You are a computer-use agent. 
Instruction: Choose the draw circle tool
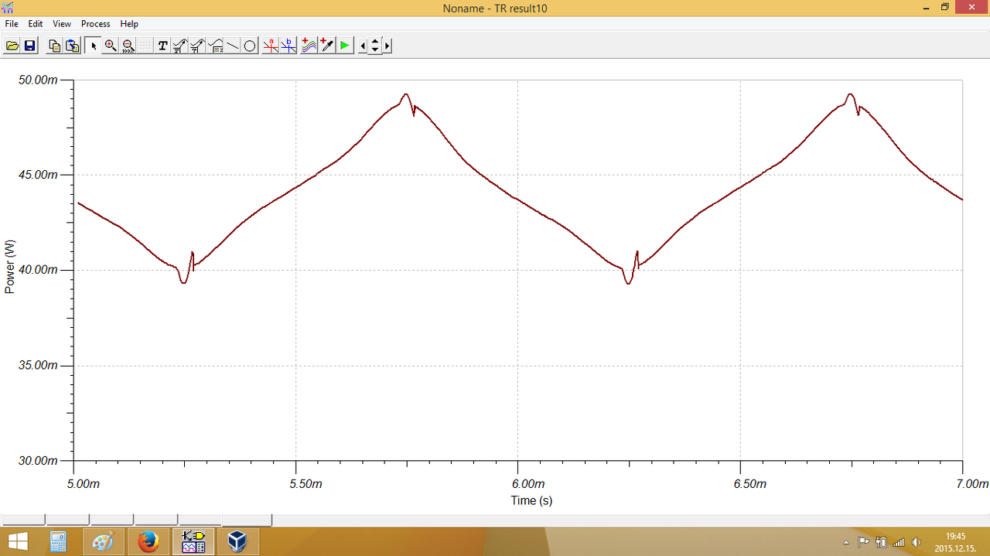point(250,46)
